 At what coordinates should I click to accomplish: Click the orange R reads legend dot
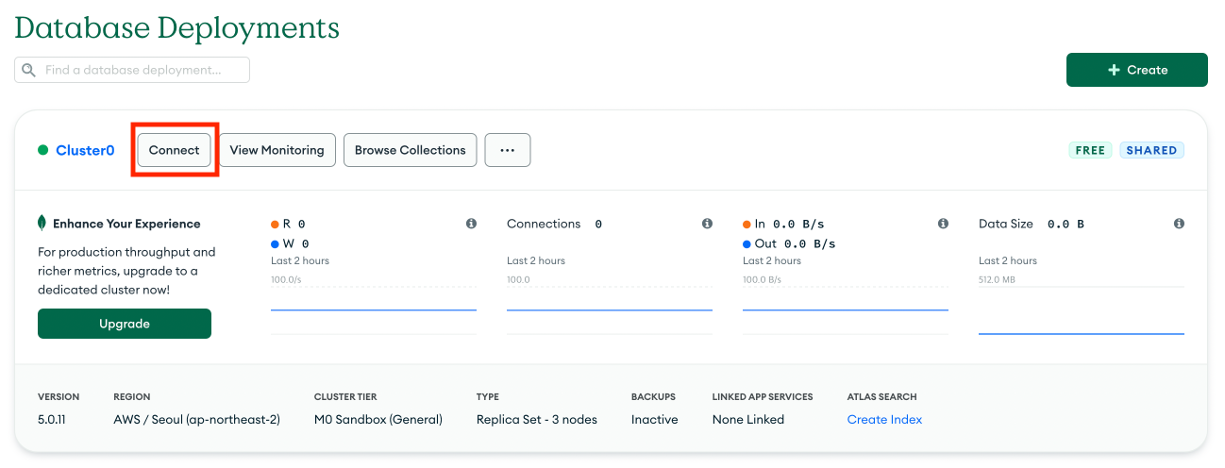275,225
